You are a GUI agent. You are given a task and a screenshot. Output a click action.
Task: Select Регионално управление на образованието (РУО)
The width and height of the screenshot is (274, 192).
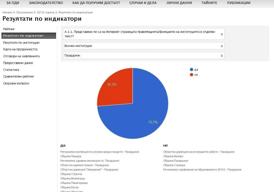click(x=202, y=170)
